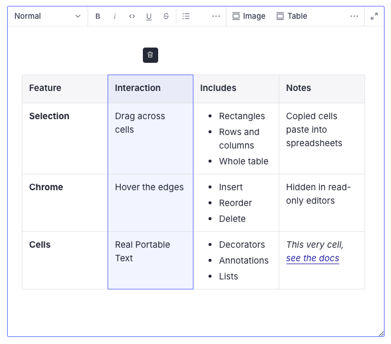This screenshot has width=391, height=344.
Task: Toggle inline code formatting
Action: pos(132,16)
